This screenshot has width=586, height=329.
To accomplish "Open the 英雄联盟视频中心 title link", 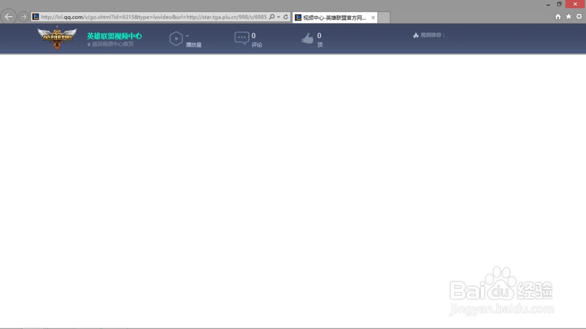I will [x=114, y=36].
